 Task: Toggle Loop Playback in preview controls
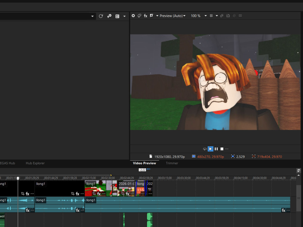[205, 149]
